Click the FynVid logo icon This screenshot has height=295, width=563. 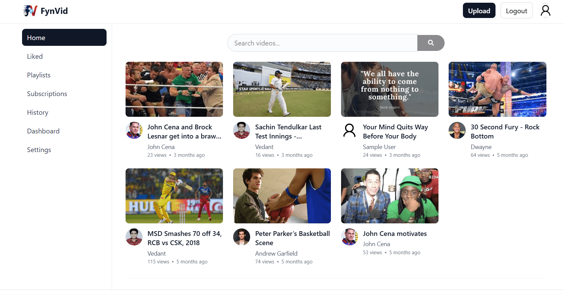point(31,11)
